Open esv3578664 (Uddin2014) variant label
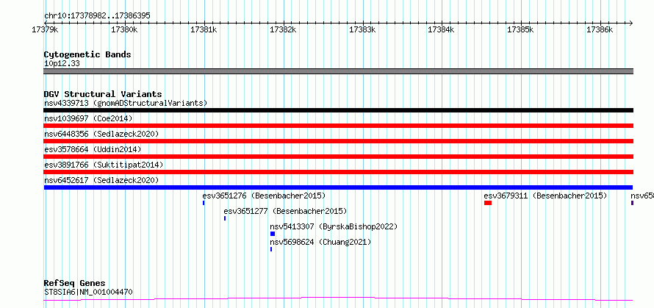 coord(93,149)
